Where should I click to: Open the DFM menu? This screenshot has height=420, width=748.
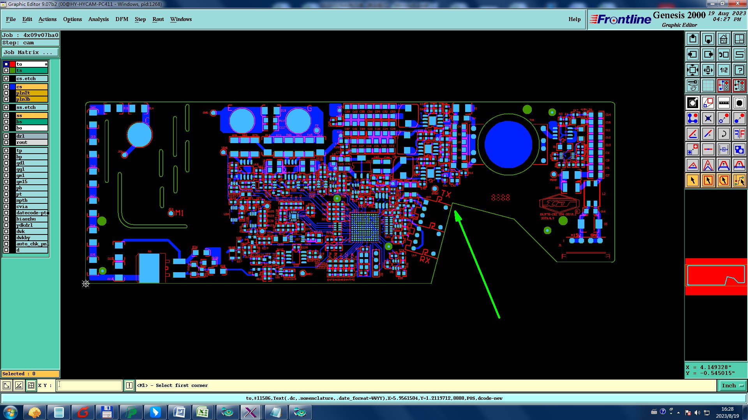122,19
